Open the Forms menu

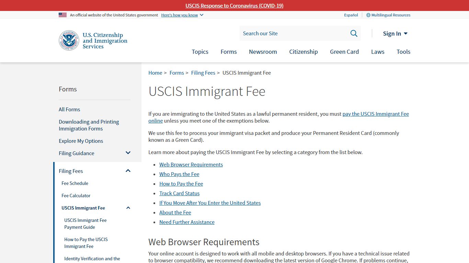pyautogui.click(x=229, y=52)
